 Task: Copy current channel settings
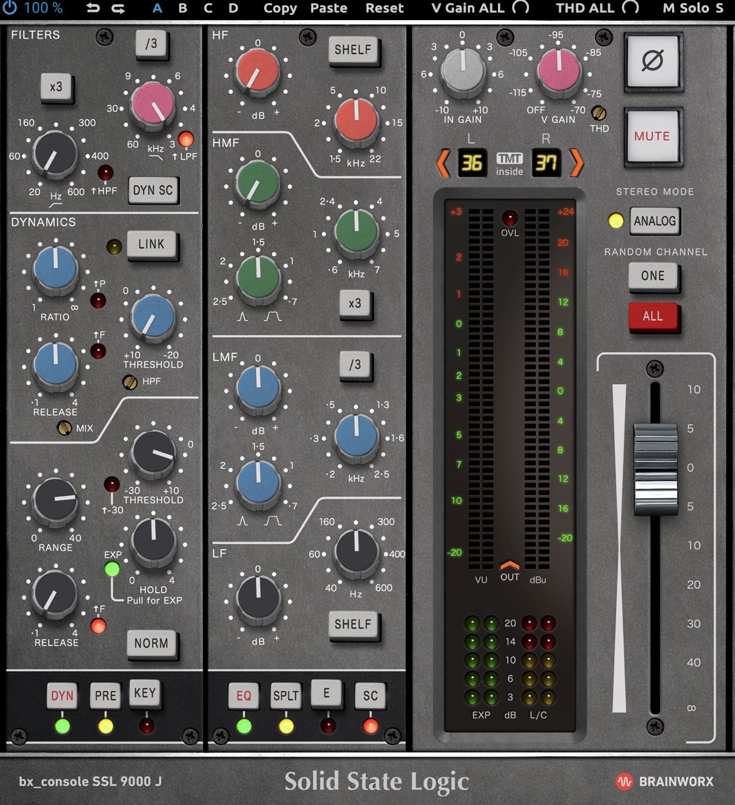pyautogui.click(x=280, y=8)
